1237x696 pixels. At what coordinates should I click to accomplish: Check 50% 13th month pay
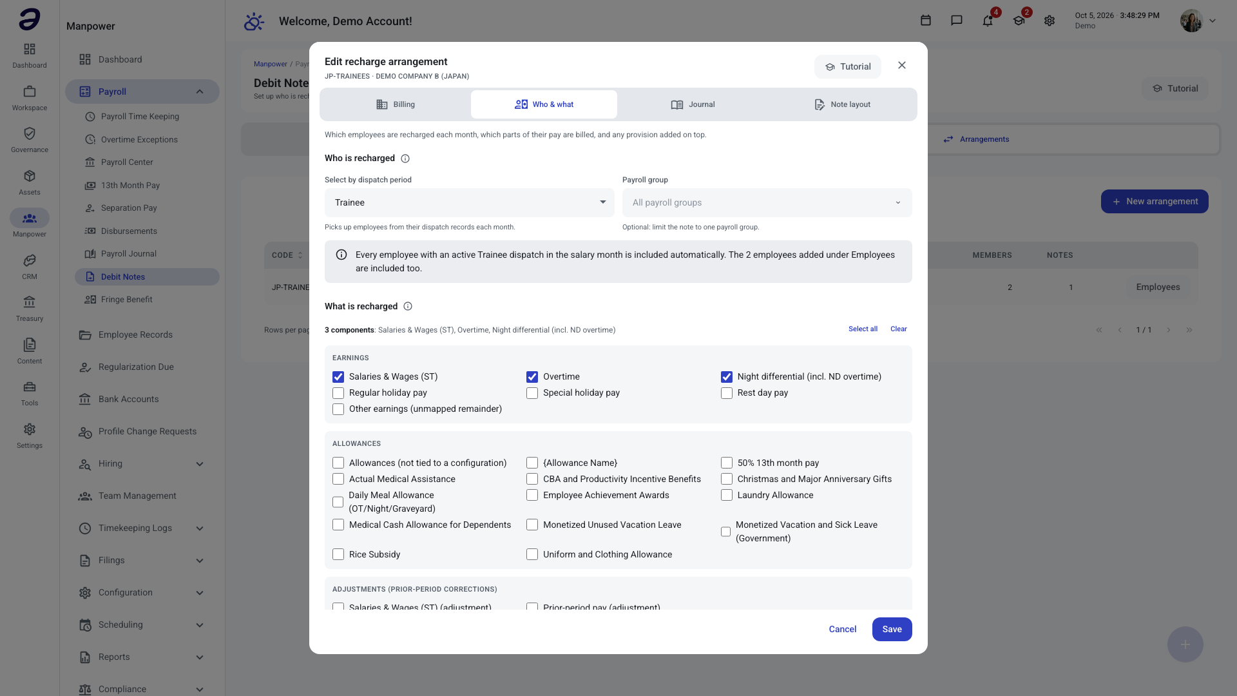727,463
